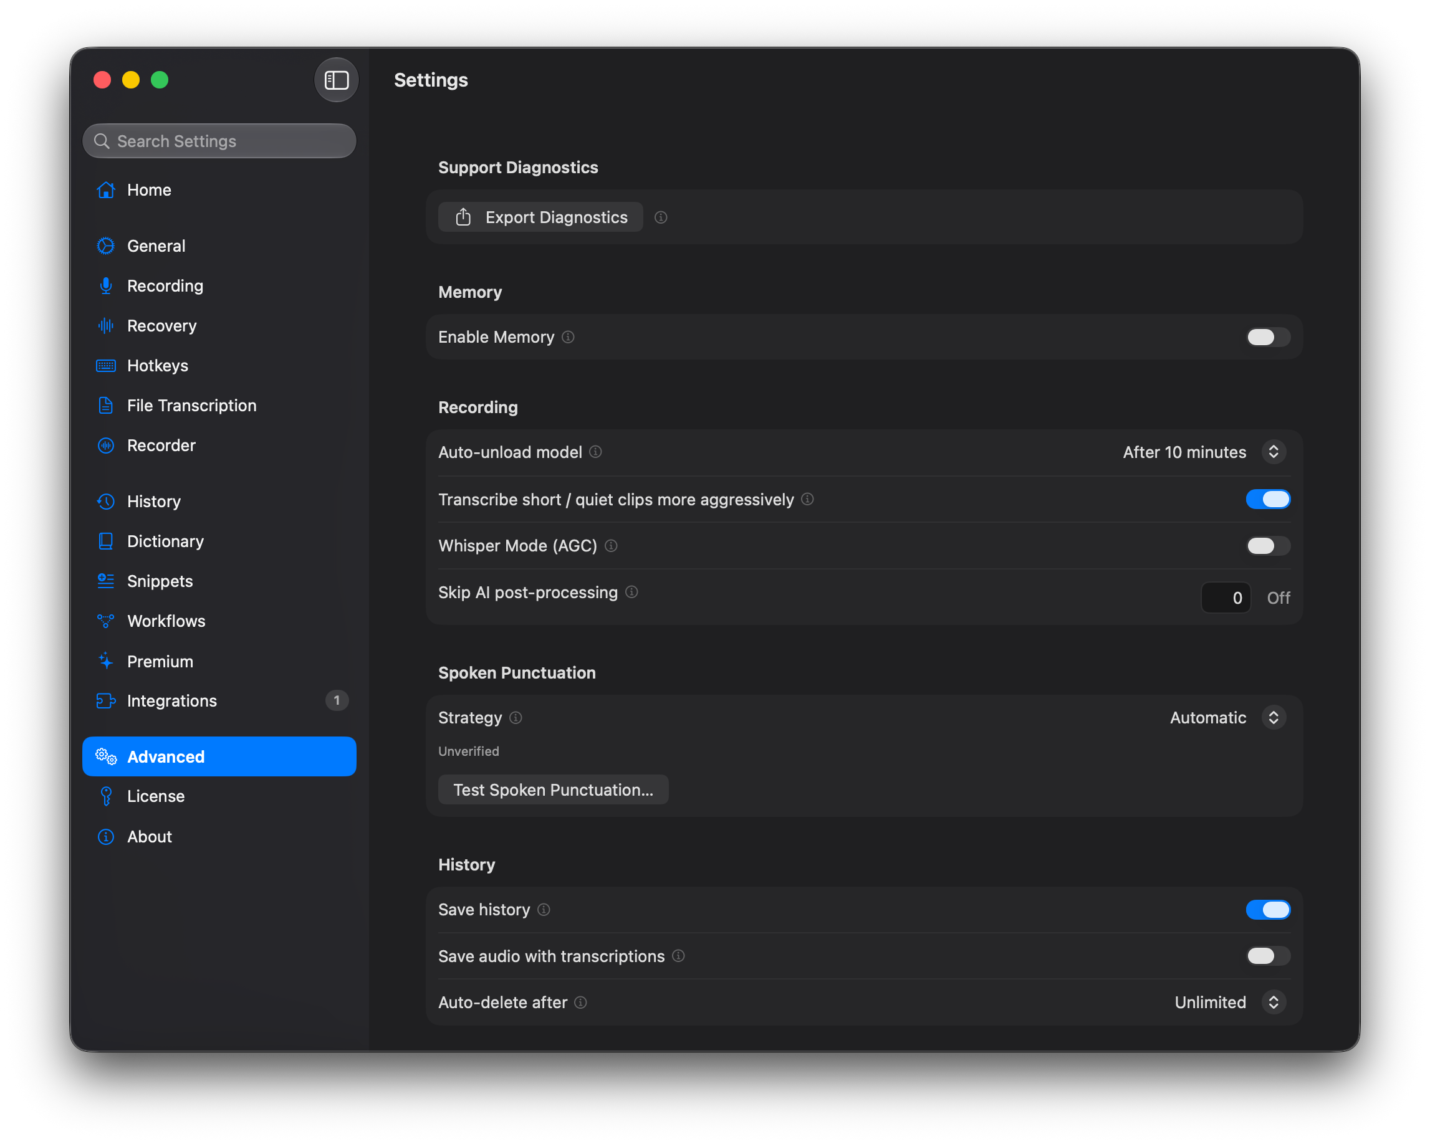Select File Transcription in sidebar

click(x=219, y=406)
